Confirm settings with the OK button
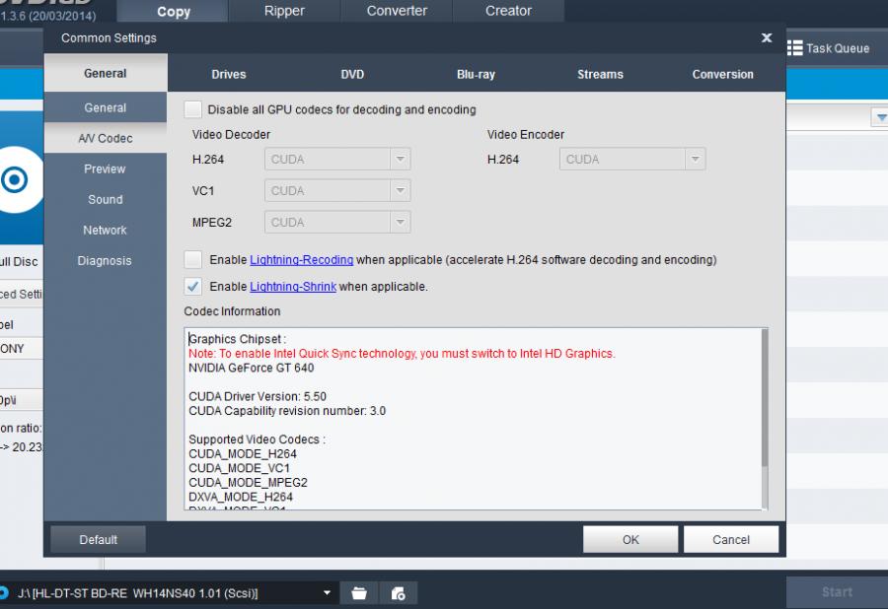The height and width of the screenshot is (609, 888). 630,539
